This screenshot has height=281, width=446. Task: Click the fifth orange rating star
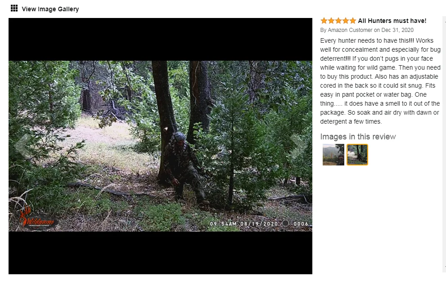pyautogui.click(x=353, y=21)
